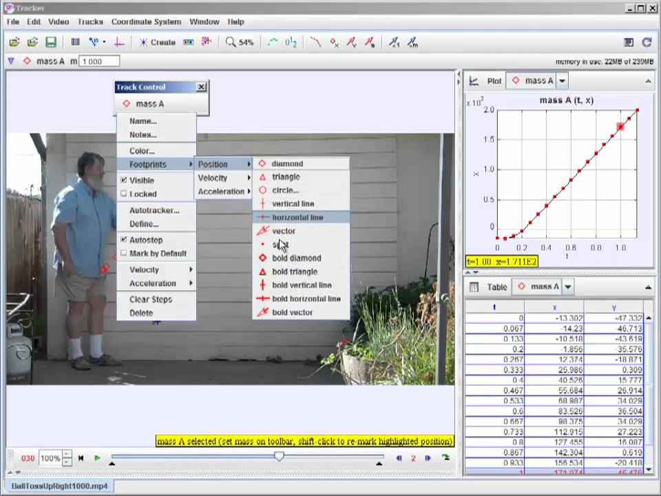This screenshot has height=496, width=661.
Task: Toggle the Visible checkbox
Action: click(x=124, y=180)
